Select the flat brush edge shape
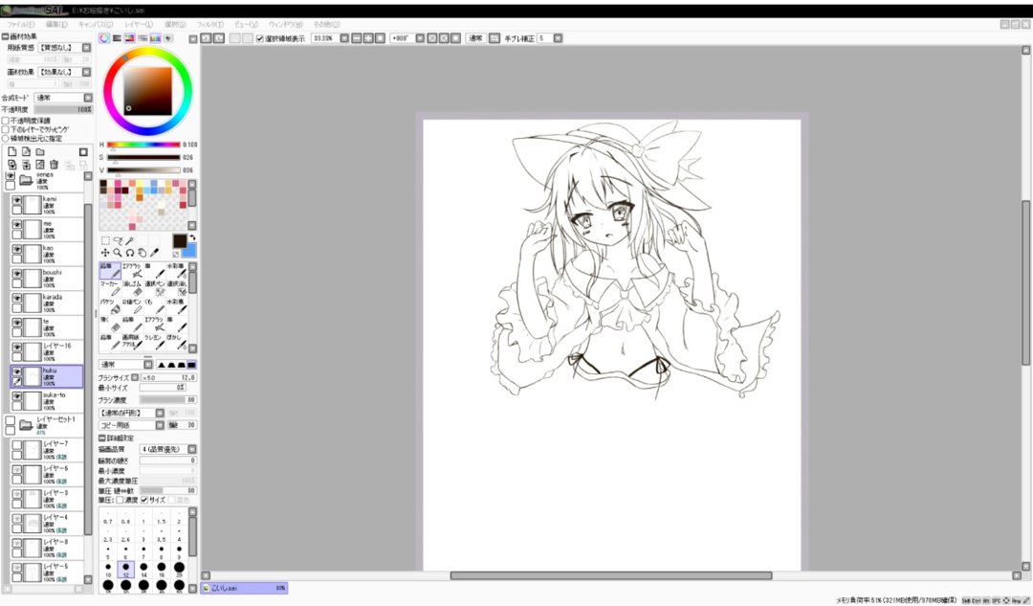The image size is (1033, 606). pyautogui.click(x=191, y=365)
